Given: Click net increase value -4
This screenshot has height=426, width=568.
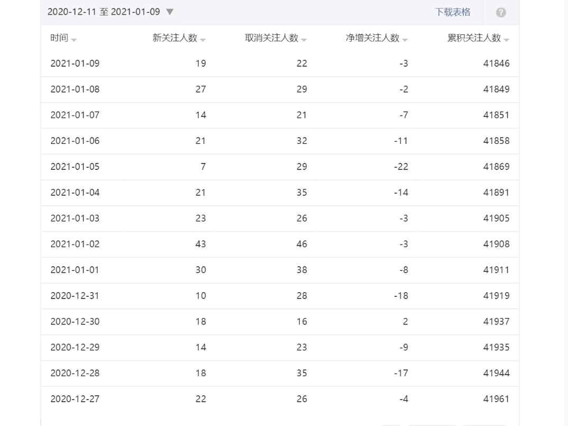Looking at the screenshot, I should [404, 399].
